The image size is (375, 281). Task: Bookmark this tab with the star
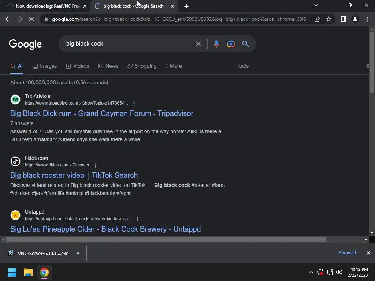(x=329, y=19)
